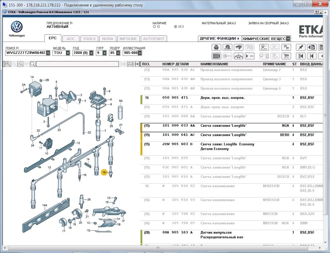Screen dimensions: 330x253
Task: Click the horizontal scrollbar right arrow
Action: [320, 248]
